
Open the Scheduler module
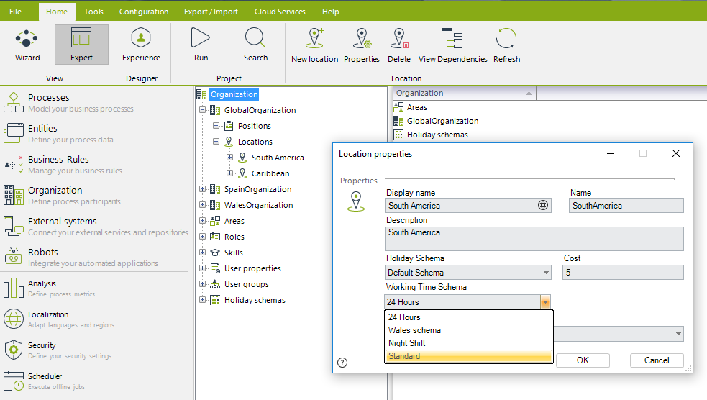45,381
